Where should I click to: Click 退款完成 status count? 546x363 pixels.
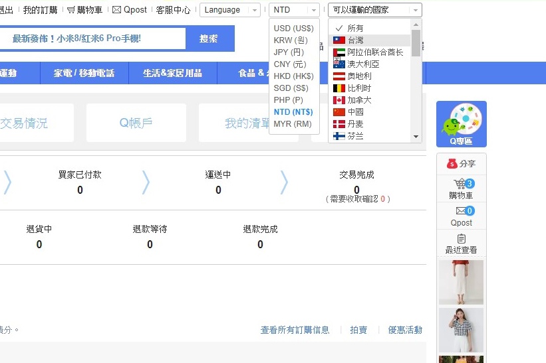[260, 245]
